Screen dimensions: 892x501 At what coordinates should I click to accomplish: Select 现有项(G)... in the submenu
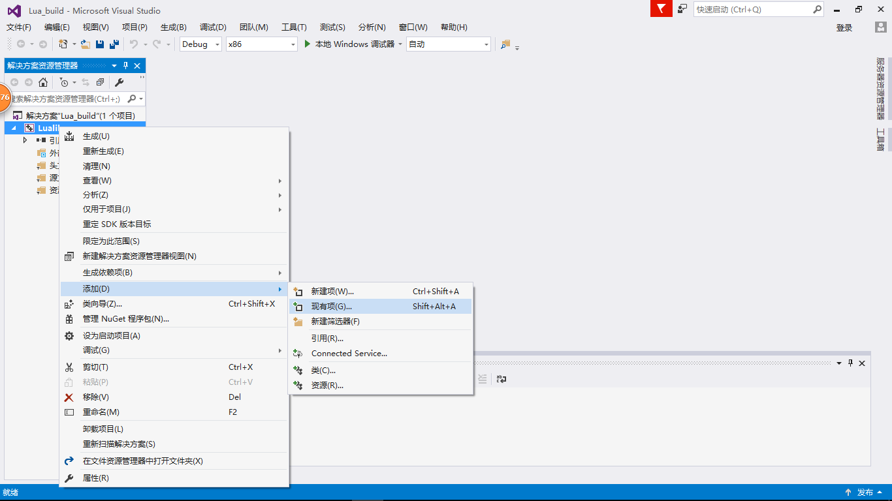380,307
